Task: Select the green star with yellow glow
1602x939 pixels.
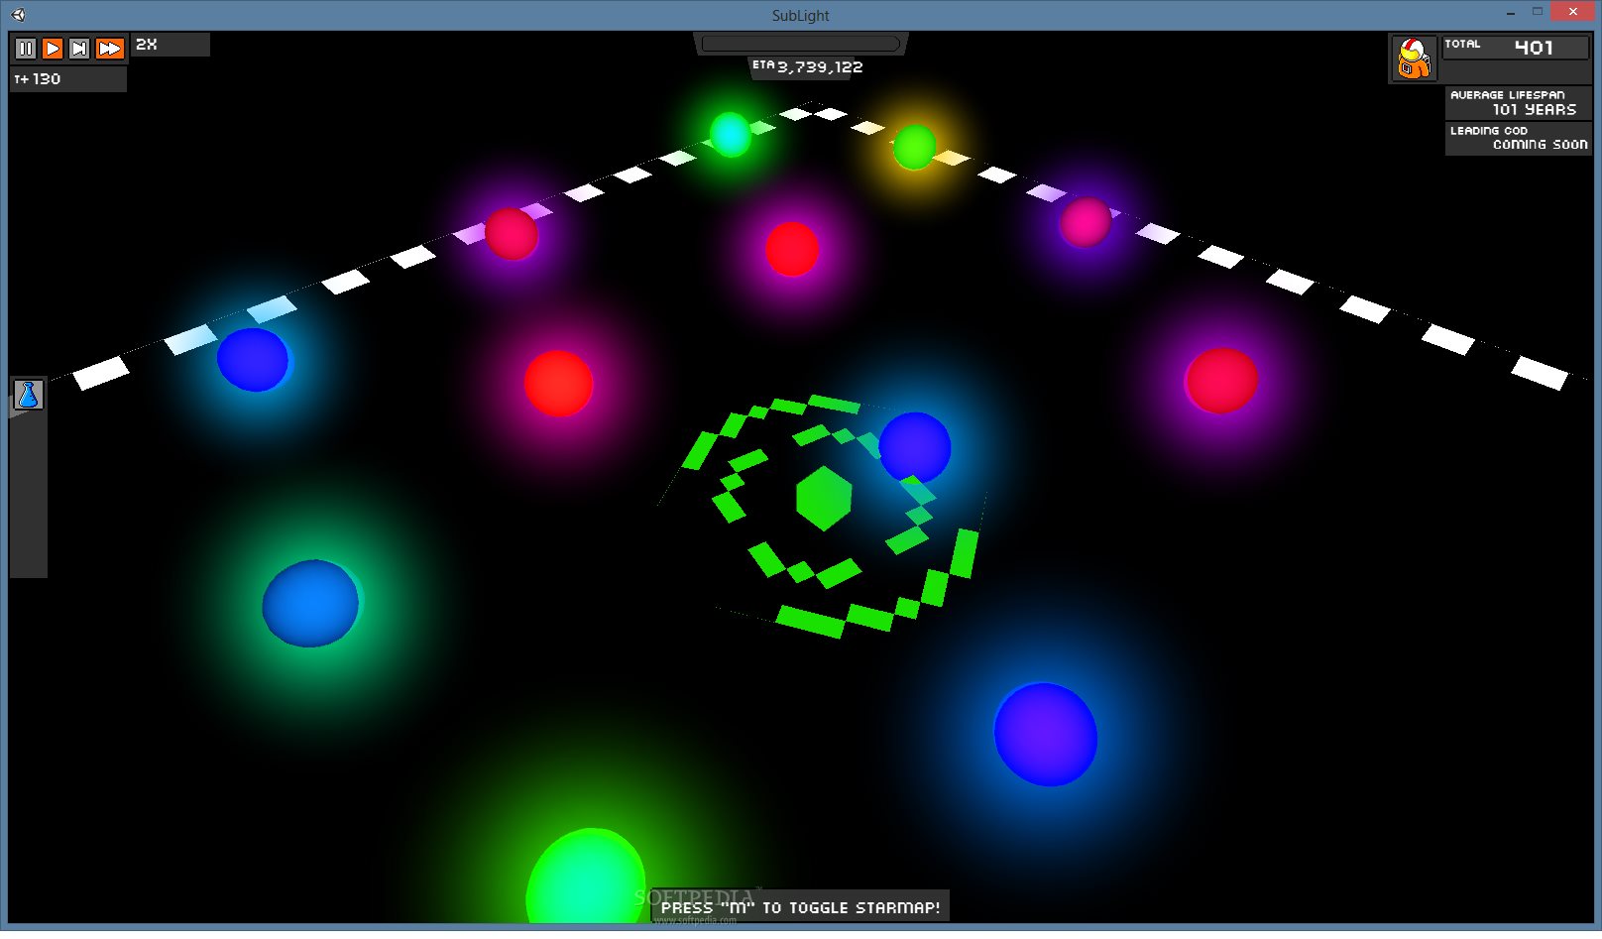Action: click(x=914, y=147)
